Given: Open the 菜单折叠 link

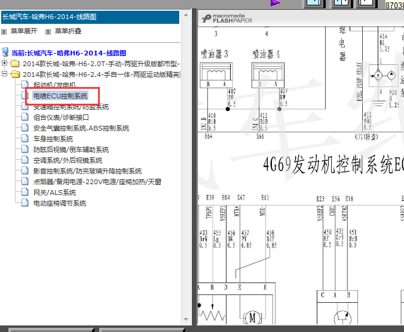Looking at the screenshot, I should coord(68,32).
